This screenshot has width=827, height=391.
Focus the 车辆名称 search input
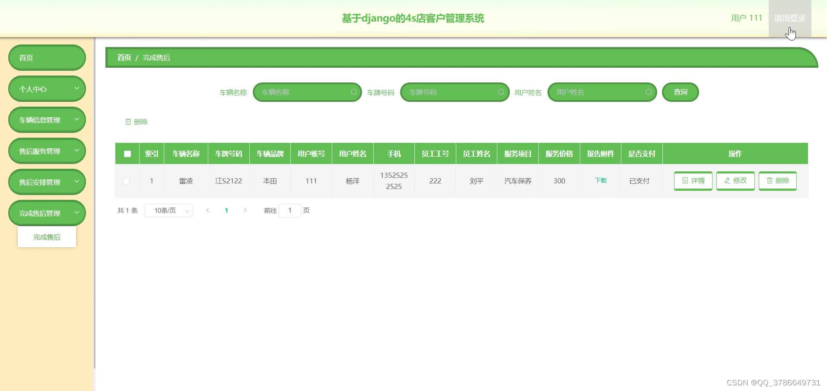tap(307, 92)
